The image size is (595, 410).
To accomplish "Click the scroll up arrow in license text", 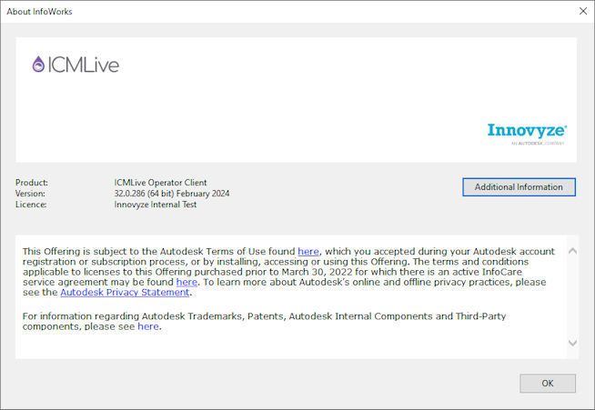I will [x=572, y=251].
